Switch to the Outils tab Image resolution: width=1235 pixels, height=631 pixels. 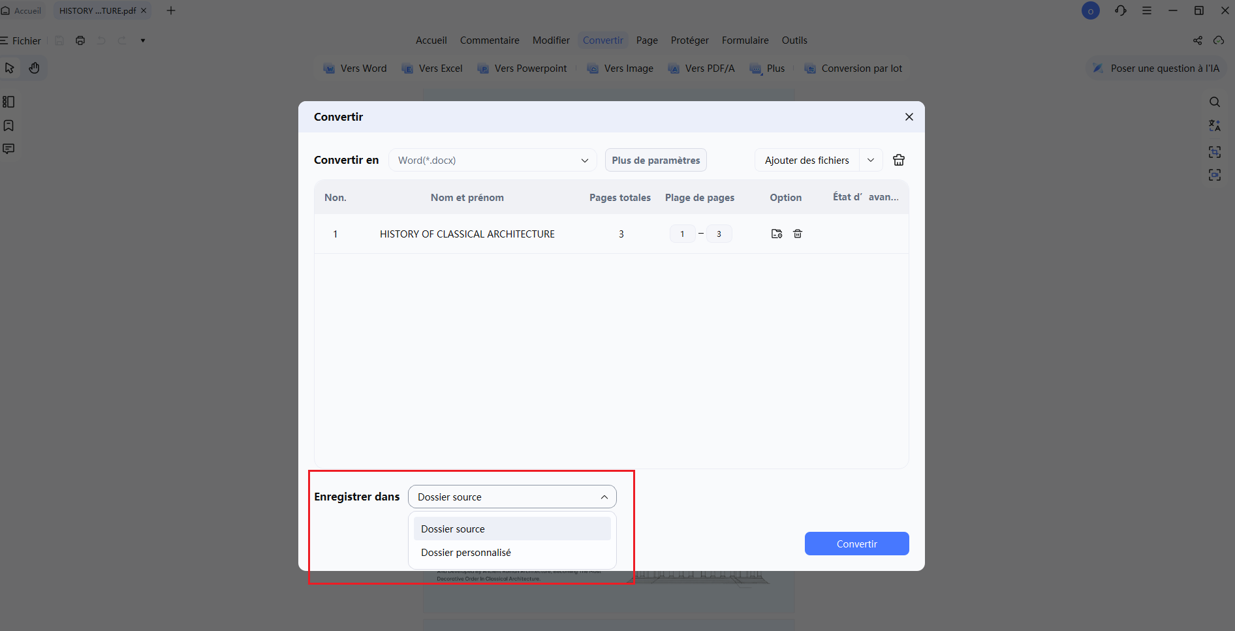[x=794, y=40]
